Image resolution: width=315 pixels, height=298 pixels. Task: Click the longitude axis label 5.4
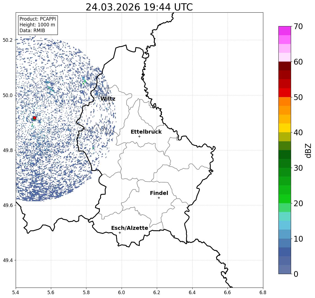16,293
